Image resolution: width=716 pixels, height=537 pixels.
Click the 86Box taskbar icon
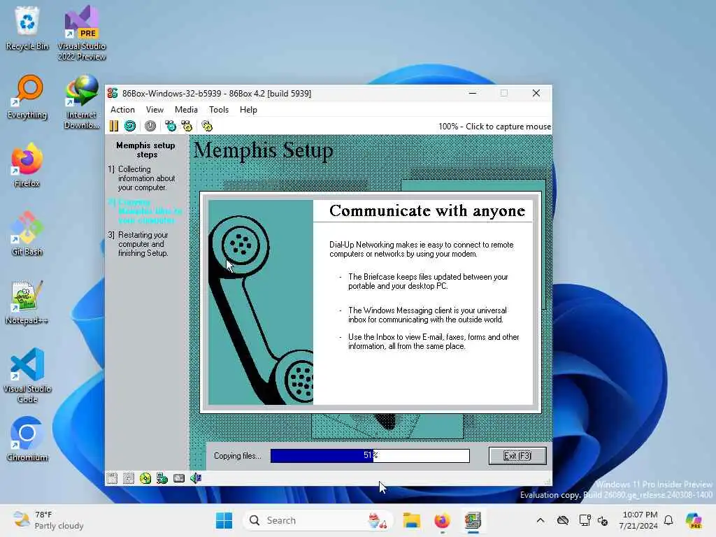pyautogui.click(x=473, y=520)
